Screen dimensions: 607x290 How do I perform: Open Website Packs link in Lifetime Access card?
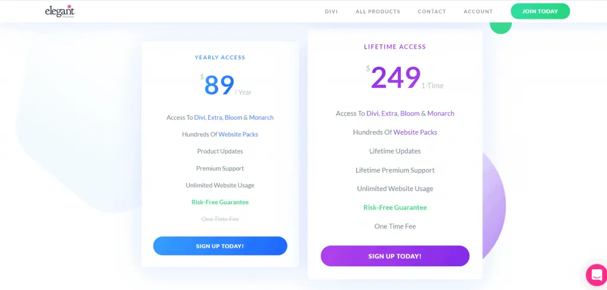coord(416,132)
